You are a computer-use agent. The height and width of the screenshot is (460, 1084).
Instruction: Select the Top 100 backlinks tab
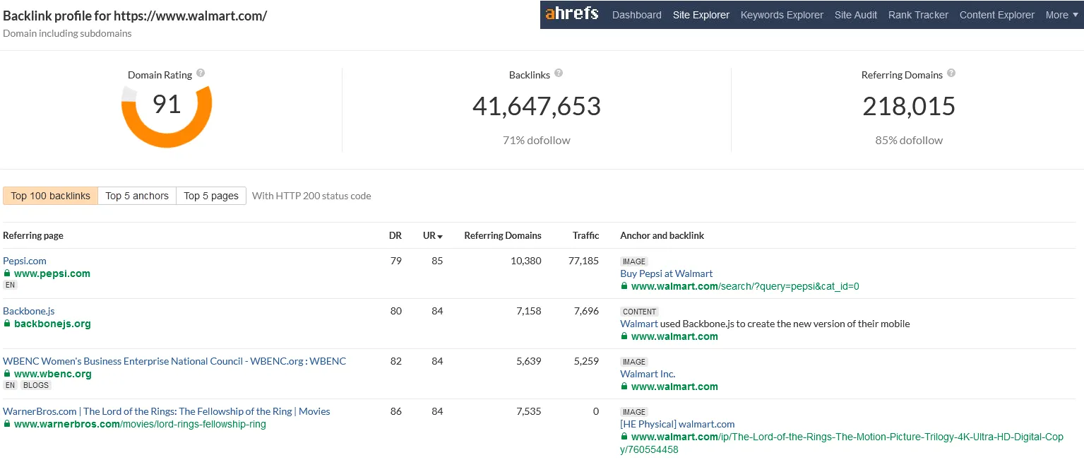(x=50, y=196)
